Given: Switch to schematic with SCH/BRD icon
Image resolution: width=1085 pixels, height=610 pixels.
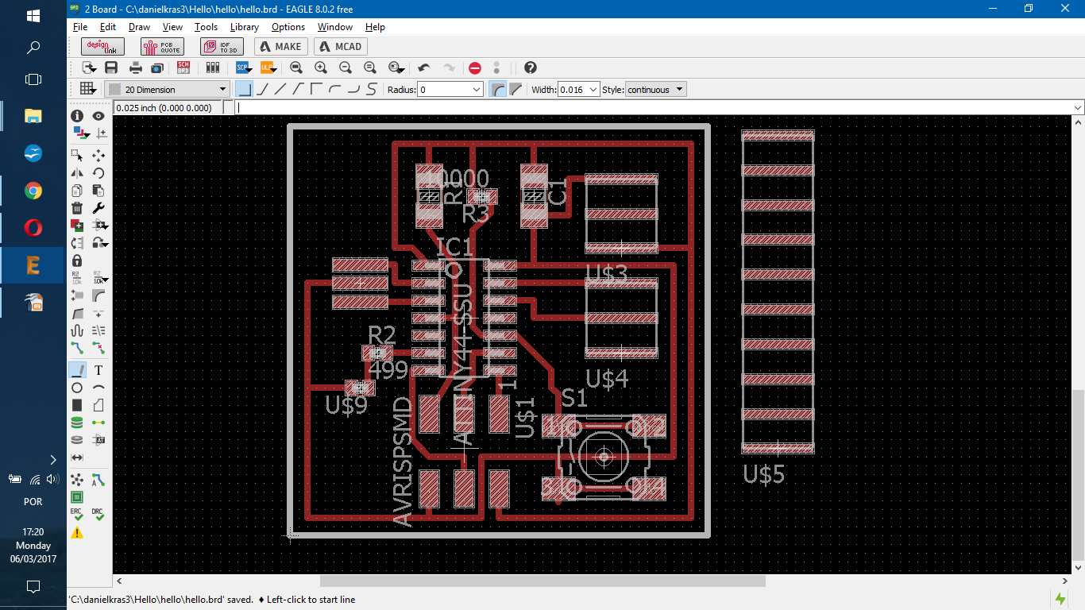Looking at the screenshot, I should click(183, 68).
